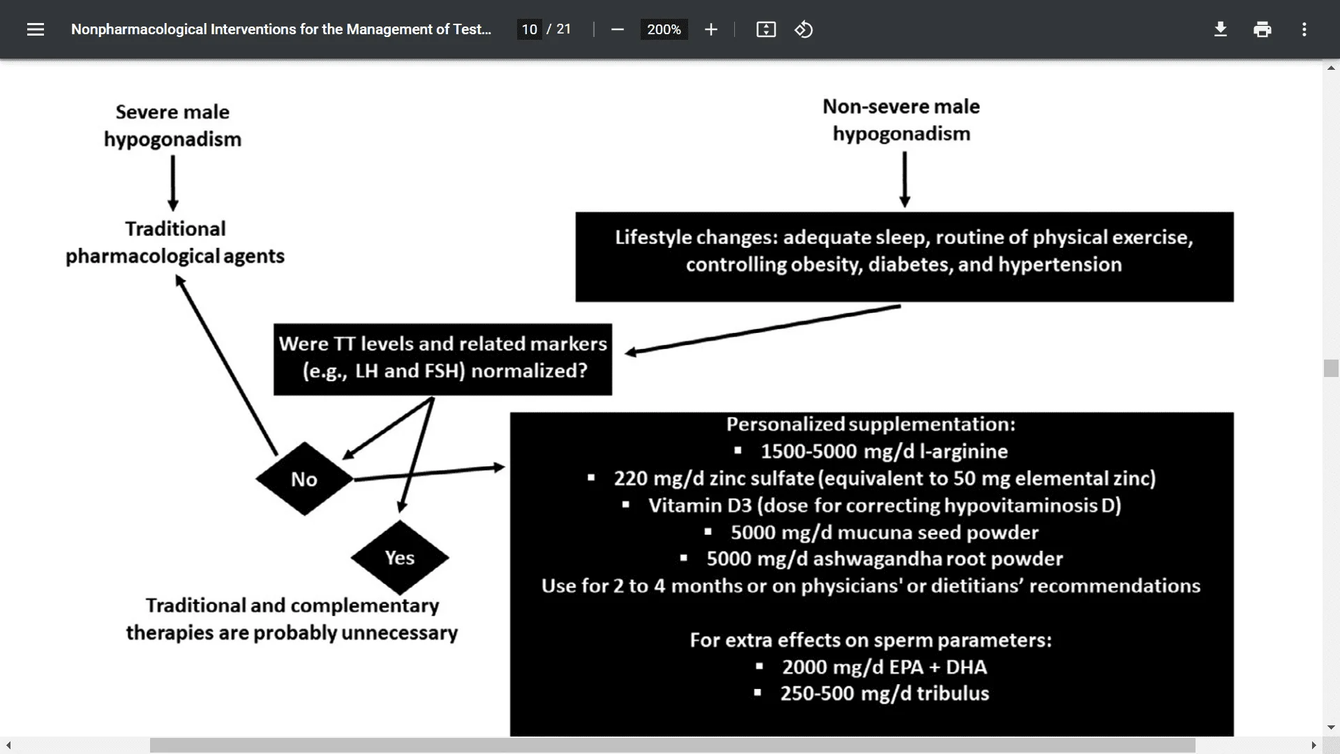Click 'Were TT levels and related markers' box
1340x754 pixels.
tap(442, 359)
